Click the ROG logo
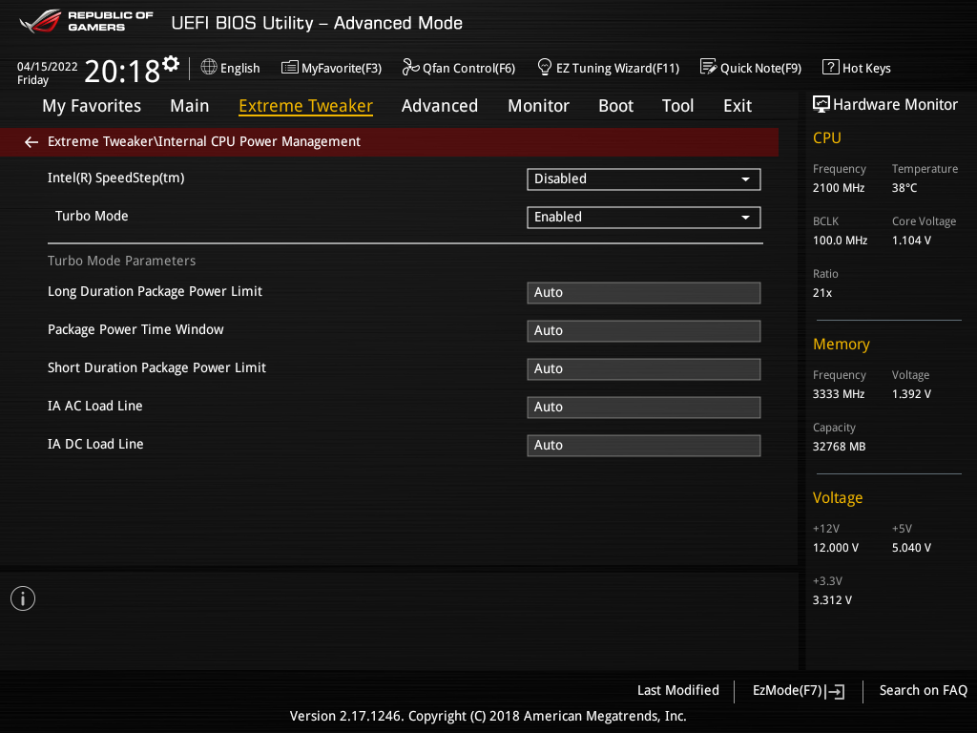The image size is (977, 733). pos(40,21)
